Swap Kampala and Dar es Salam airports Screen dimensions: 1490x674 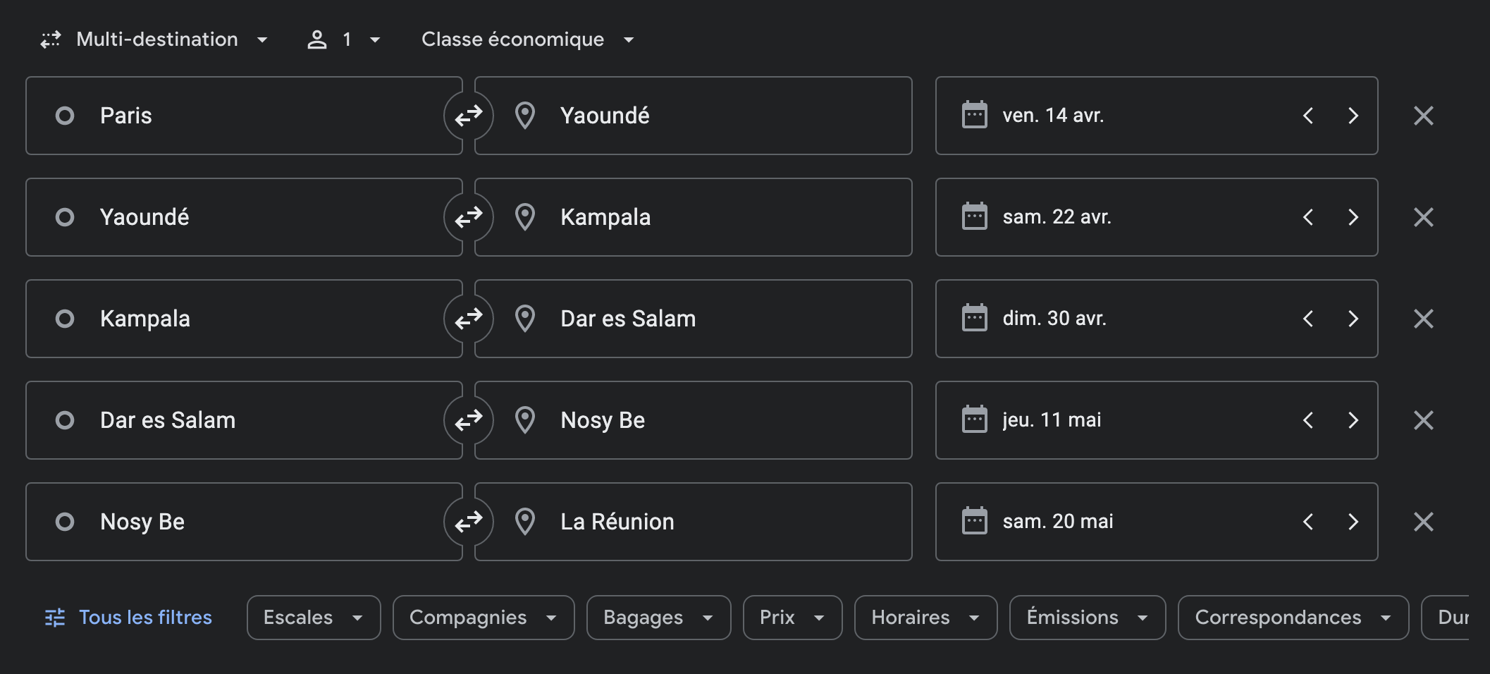pyautogui.click(x=469, y=319)
